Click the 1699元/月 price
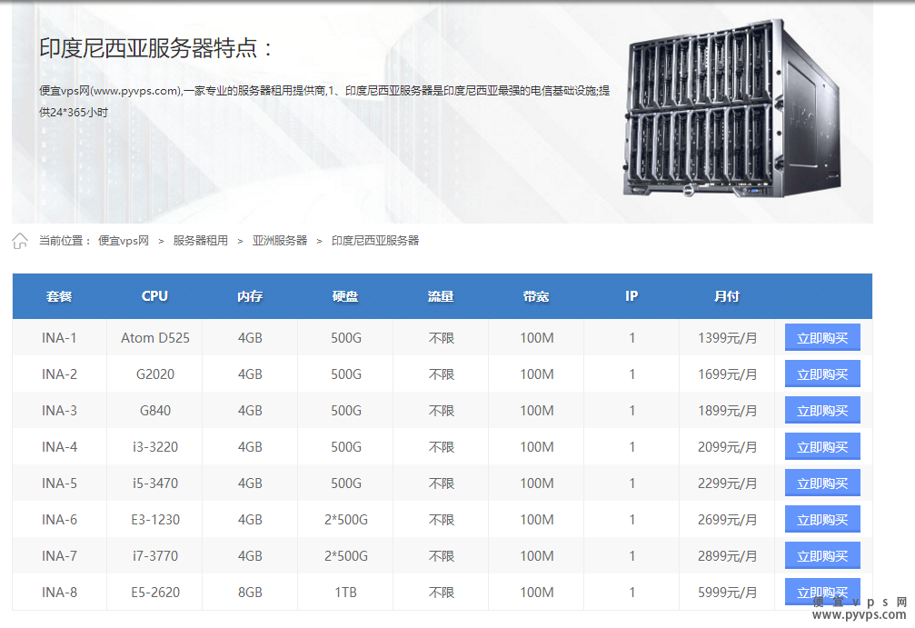The height and width of the screenshot is (628, 915). click(728, 374)
